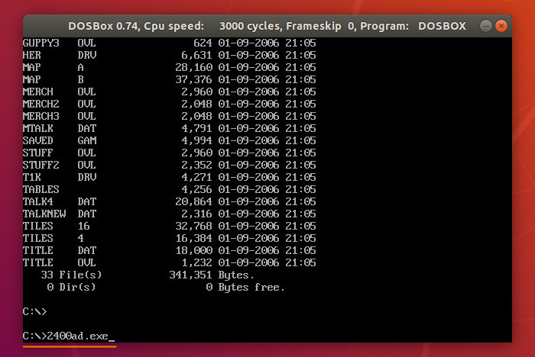This screenshot has width=535, height=357.
Task: Close the DOSBox window
Action: click(501, 26)
